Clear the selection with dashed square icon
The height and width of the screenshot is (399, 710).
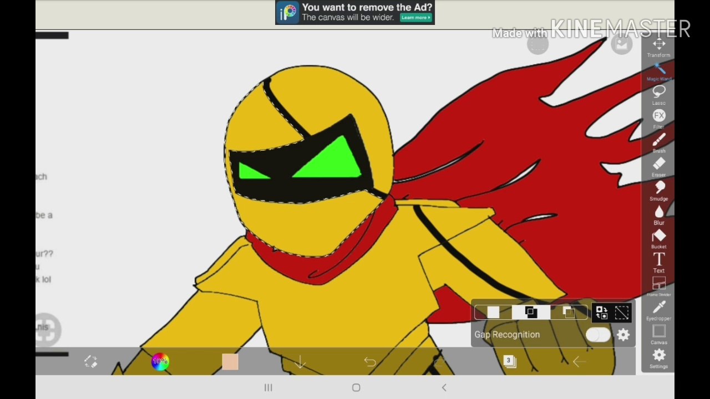tap(622, 313)
